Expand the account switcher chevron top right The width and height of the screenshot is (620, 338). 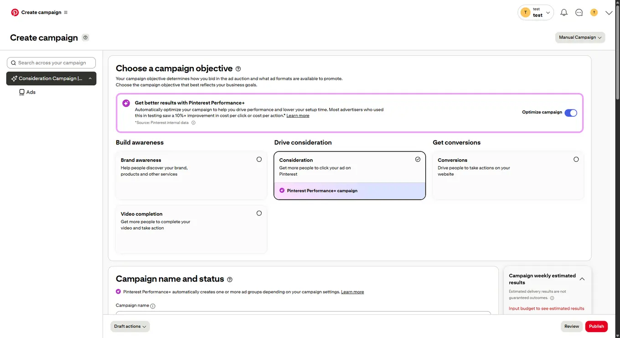(x=548, y=12)
